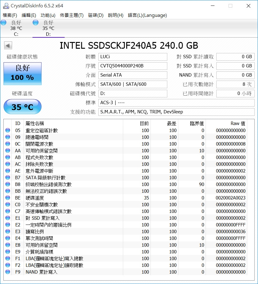Click the 對 SSD 累計讀取 value field
258x284 pixels.
[235, 57]
